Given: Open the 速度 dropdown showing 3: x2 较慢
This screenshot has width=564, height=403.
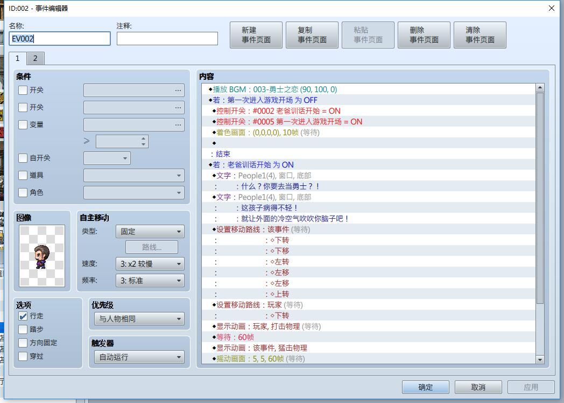Looking at the screenshot, I should (x=150, y=263).
